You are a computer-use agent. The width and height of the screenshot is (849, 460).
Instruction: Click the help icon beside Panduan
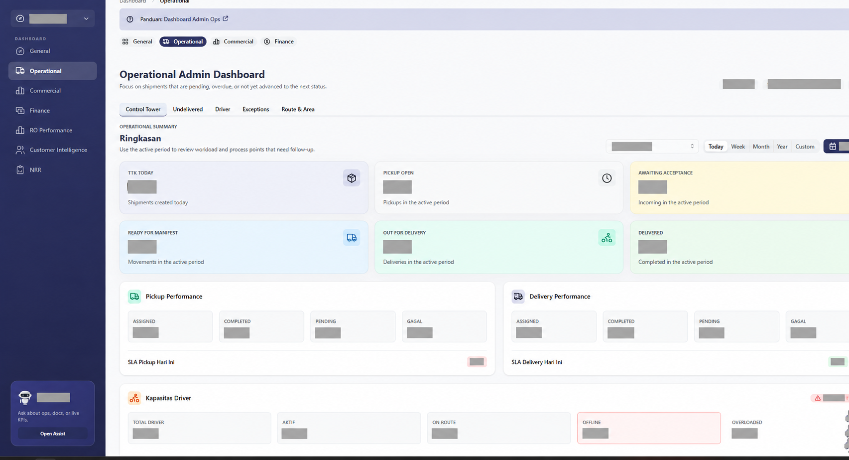130,19
